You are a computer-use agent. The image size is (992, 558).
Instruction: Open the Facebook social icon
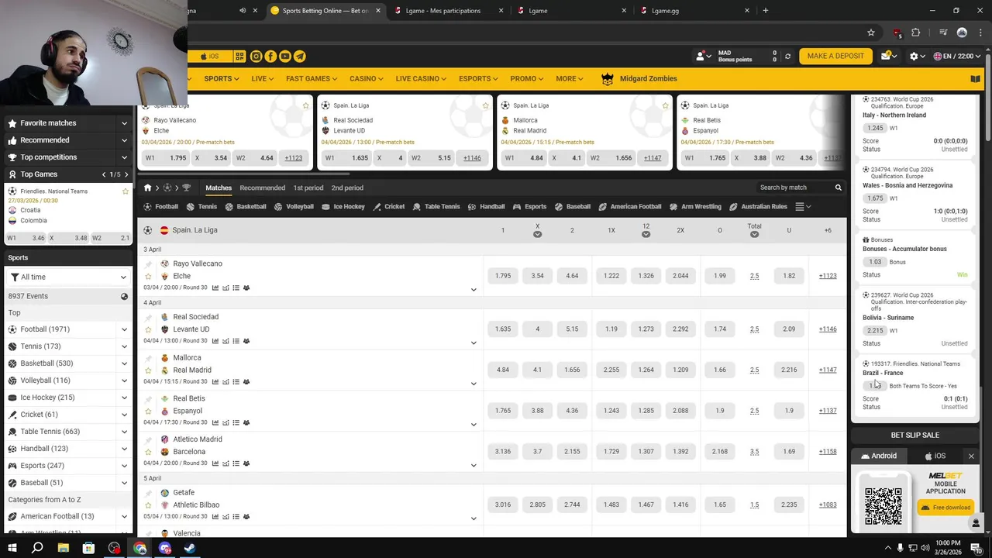tap(270, 57)
